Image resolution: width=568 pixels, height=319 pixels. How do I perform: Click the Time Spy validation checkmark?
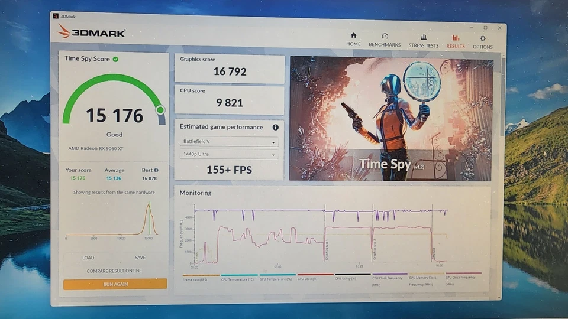115,59
